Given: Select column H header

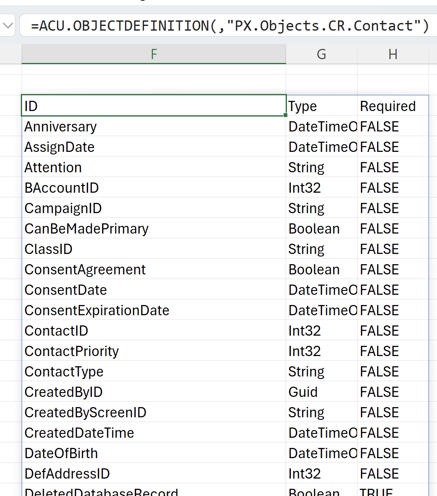Looking at the screenshot, I should tap(393, 54).
